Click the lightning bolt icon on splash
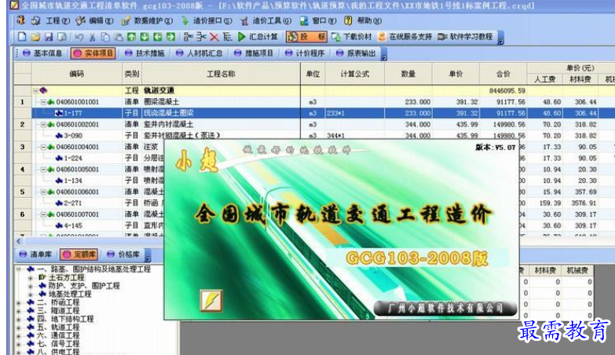The image size is (615, 355). click(x=211, y=301)
